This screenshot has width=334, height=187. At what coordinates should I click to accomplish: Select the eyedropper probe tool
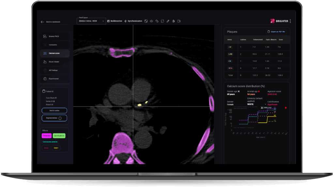(x=168, y=21)
